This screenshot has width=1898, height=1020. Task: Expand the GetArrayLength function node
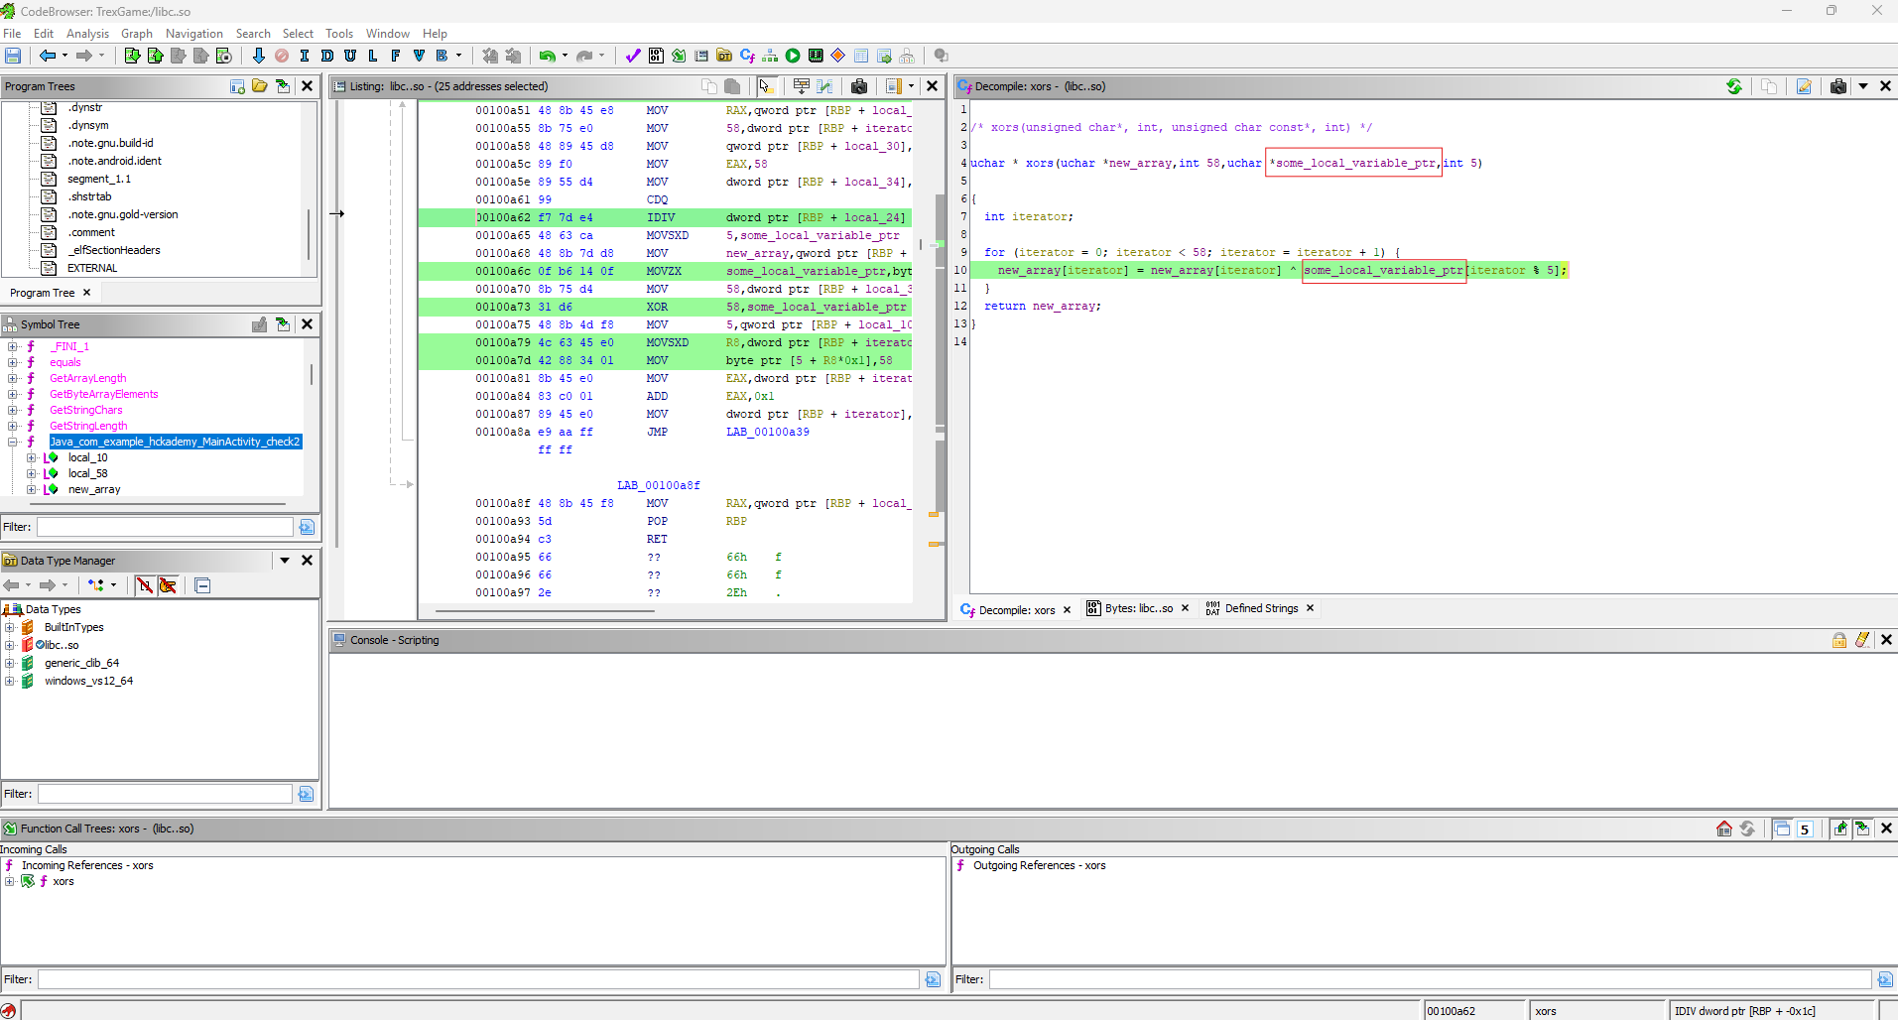(13, 378)
